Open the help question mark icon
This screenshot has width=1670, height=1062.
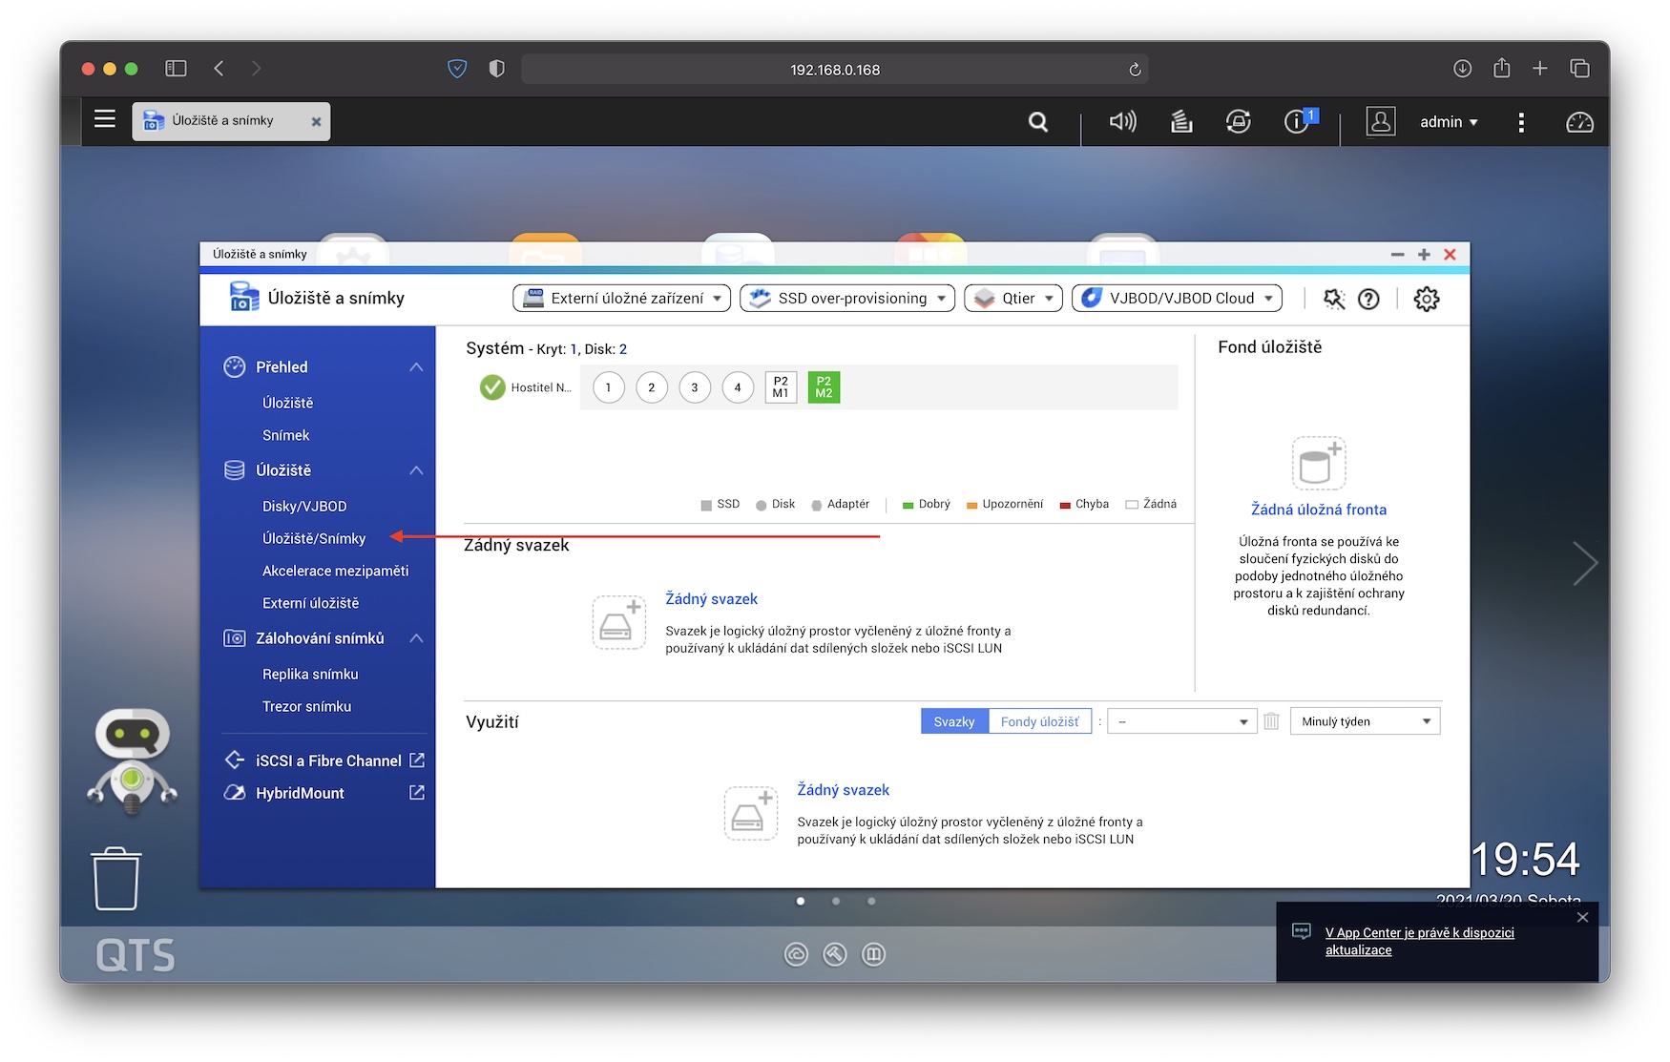[1368, 299]
